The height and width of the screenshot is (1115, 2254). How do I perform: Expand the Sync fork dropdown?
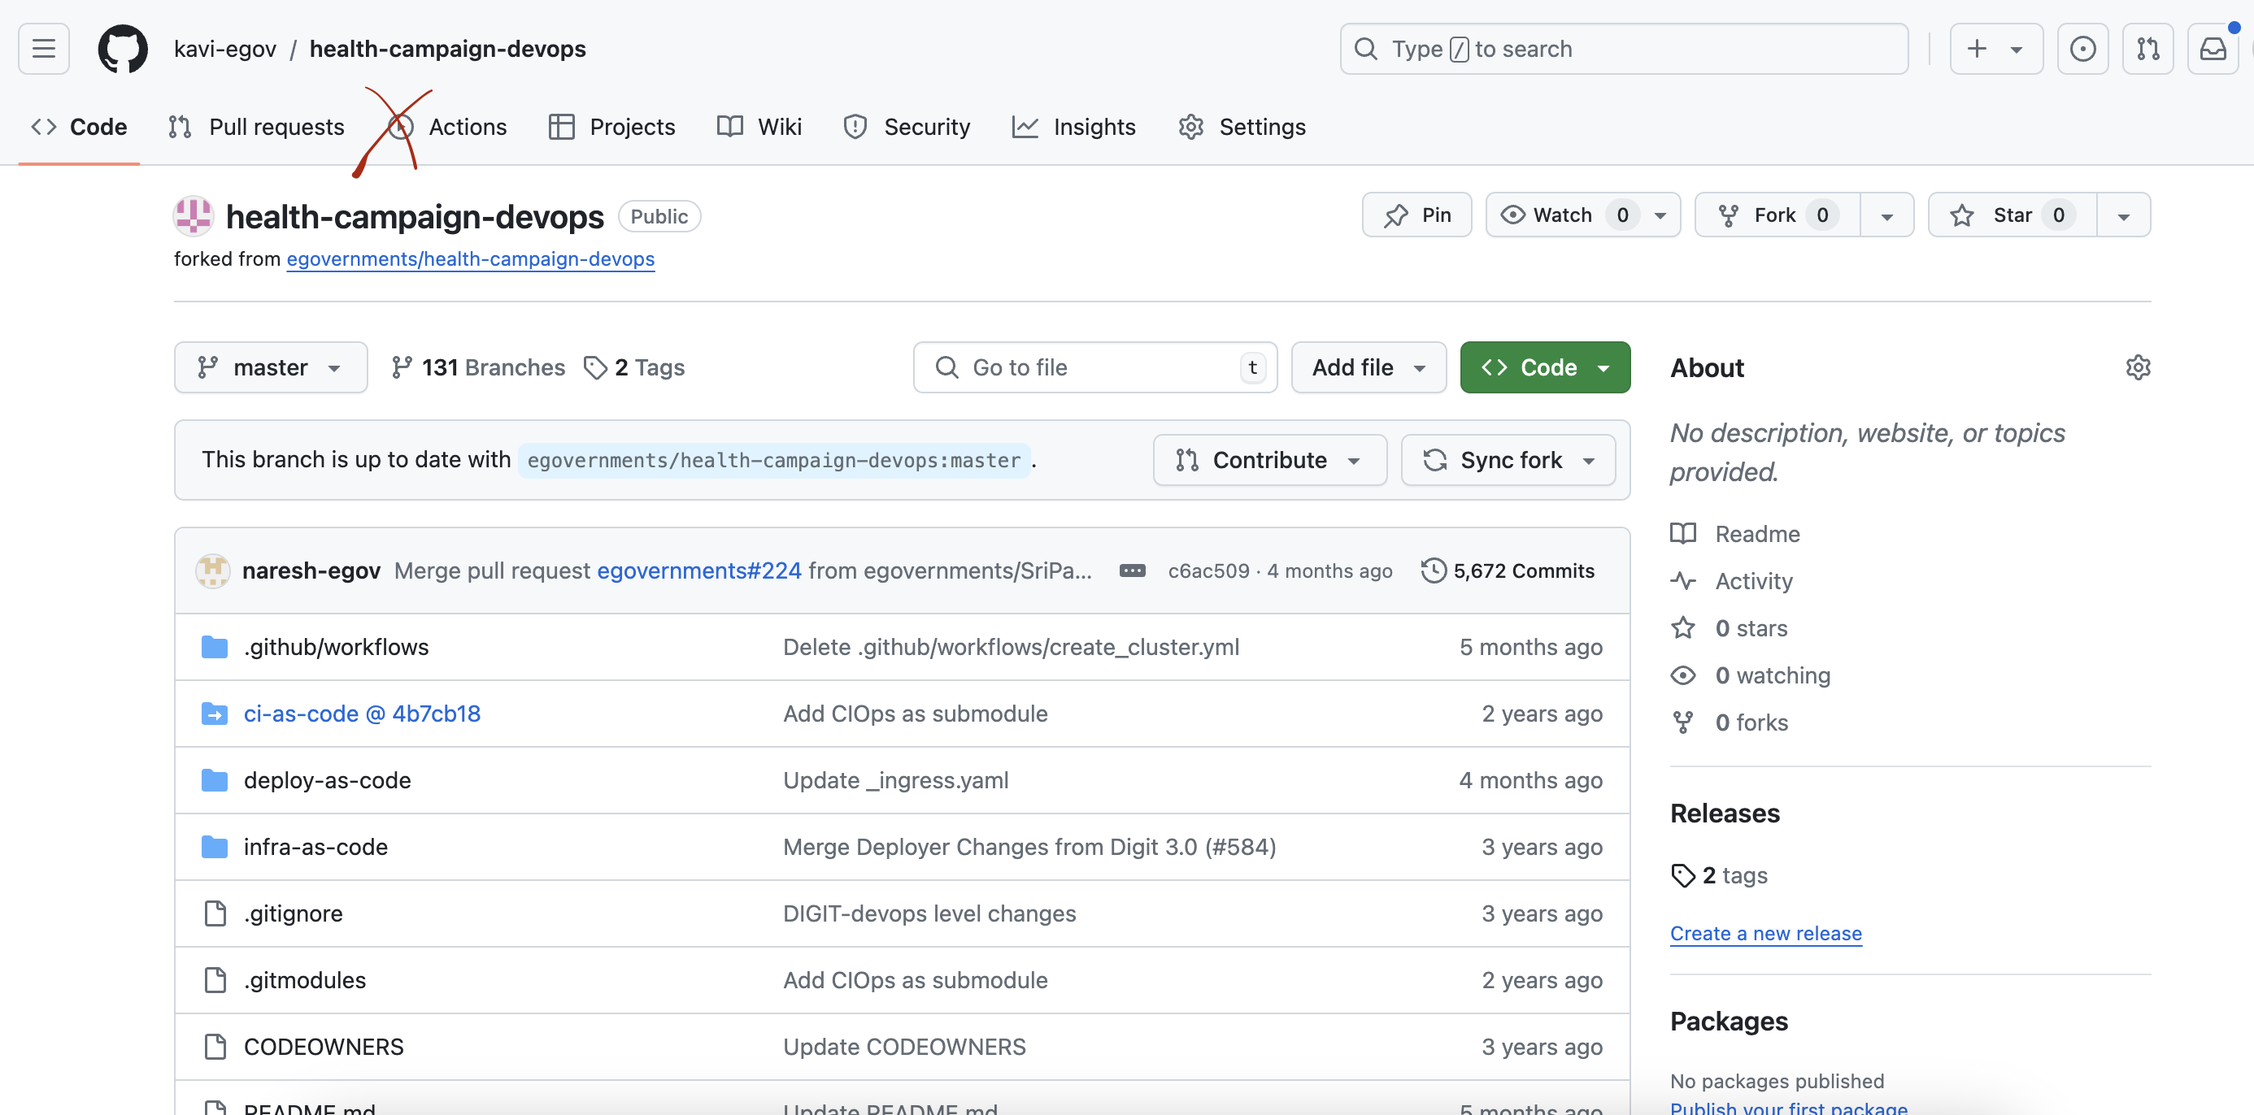[x=1508, y=460]
